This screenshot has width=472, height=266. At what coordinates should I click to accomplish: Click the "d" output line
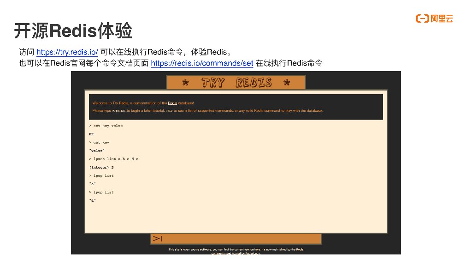tap(92, 200)
